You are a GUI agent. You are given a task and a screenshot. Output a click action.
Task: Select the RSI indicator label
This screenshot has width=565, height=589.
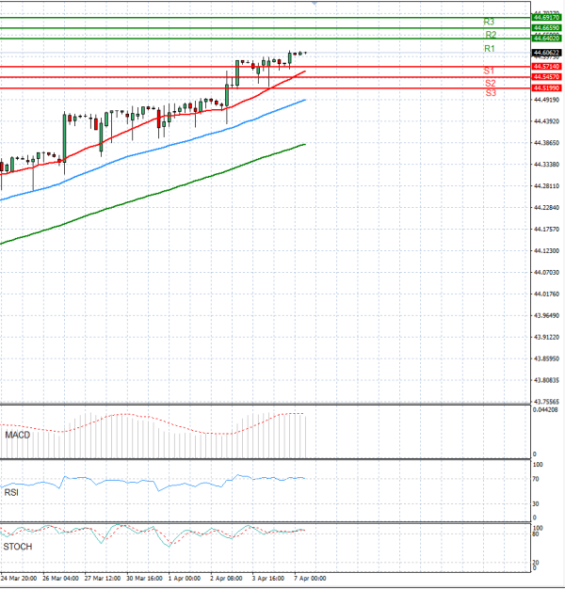[x=13, y=490]
